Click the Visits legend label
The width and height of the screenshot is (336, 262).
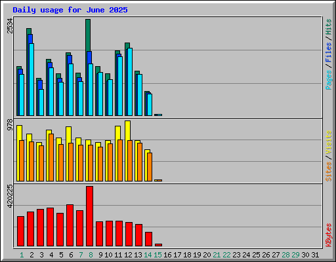tap(328, 143)
